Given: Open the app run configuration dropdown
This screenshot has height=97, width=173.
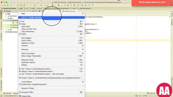Looking at the screenshot, I should [47, 5].
